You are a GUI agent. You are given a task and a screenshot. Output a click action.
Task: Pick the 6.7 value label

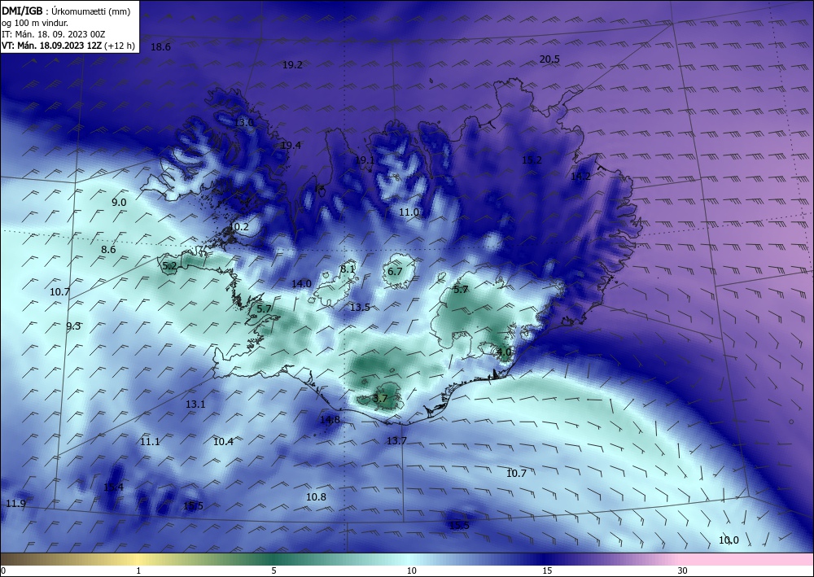coord(395,271)
